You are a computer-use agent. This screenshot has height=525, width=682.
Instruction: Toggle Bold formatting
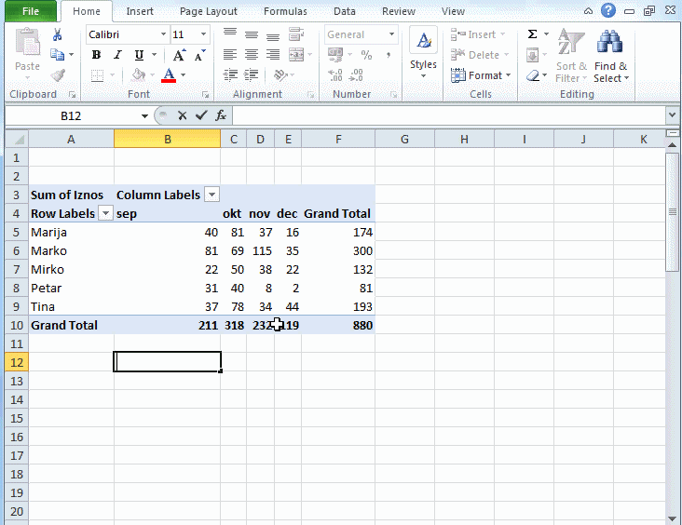tap(96, 55)
